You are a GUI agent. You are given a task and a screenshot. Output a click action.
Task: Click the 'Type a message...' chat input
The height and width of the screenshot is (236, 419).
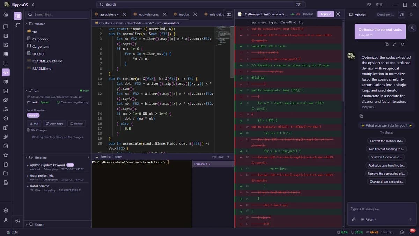point(381,209)
